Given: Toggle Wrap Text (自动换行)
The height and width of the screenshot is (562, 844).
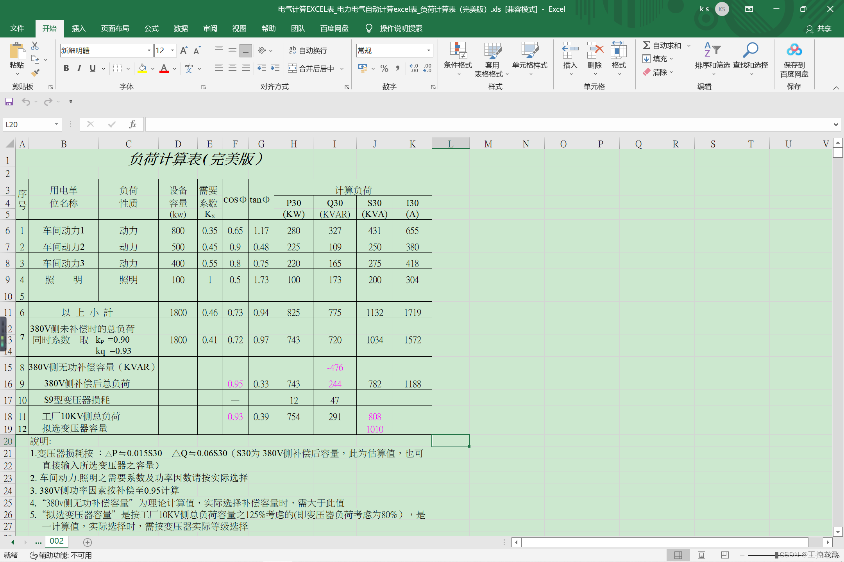Looking at the screenshot, I should coord(308,50).
